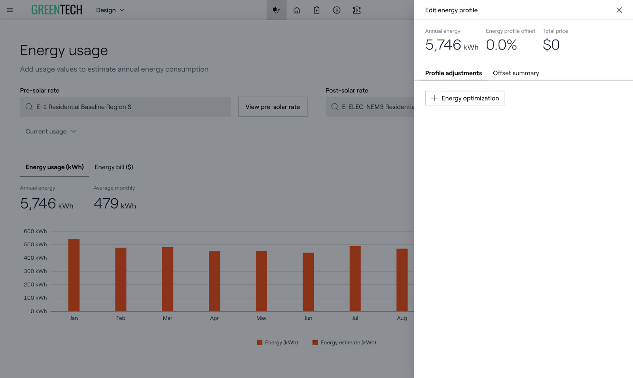Image resolution: width=633 pixels, height=378 pixels.
Task: Click the GreenTech logo
Action: [57, 10]
